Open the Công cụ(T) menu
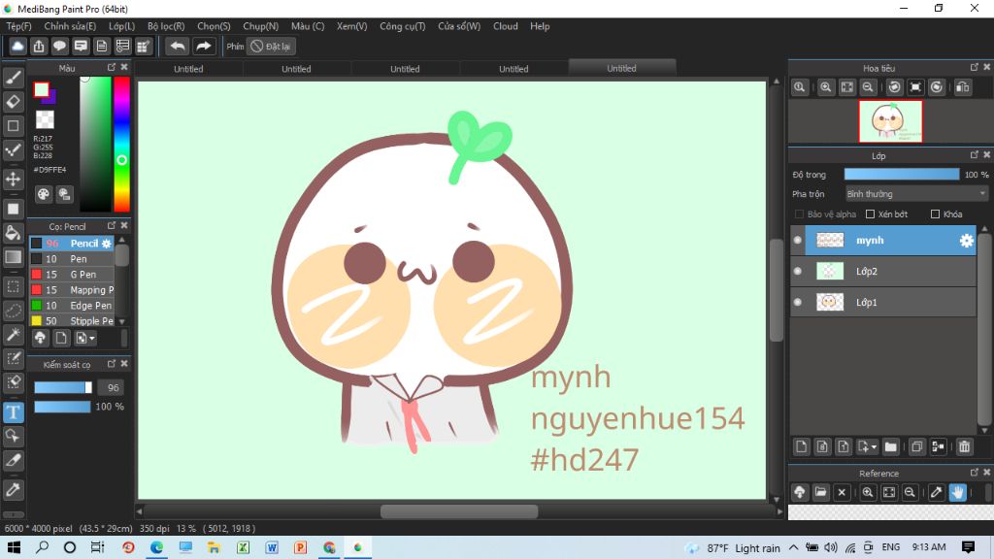Image resolution: width=994 pixels, height=559 pixels. pos(403,26)
